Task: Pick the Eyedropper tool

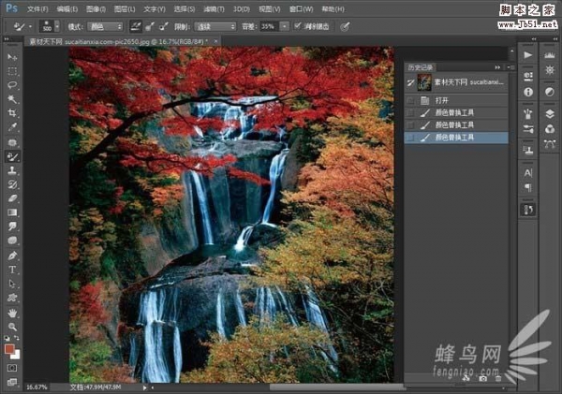Action: [x=12, y=126]
